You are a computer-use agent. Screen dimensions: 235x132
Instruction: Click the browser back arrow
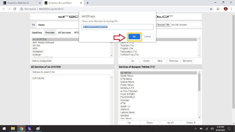pos(4,9)
